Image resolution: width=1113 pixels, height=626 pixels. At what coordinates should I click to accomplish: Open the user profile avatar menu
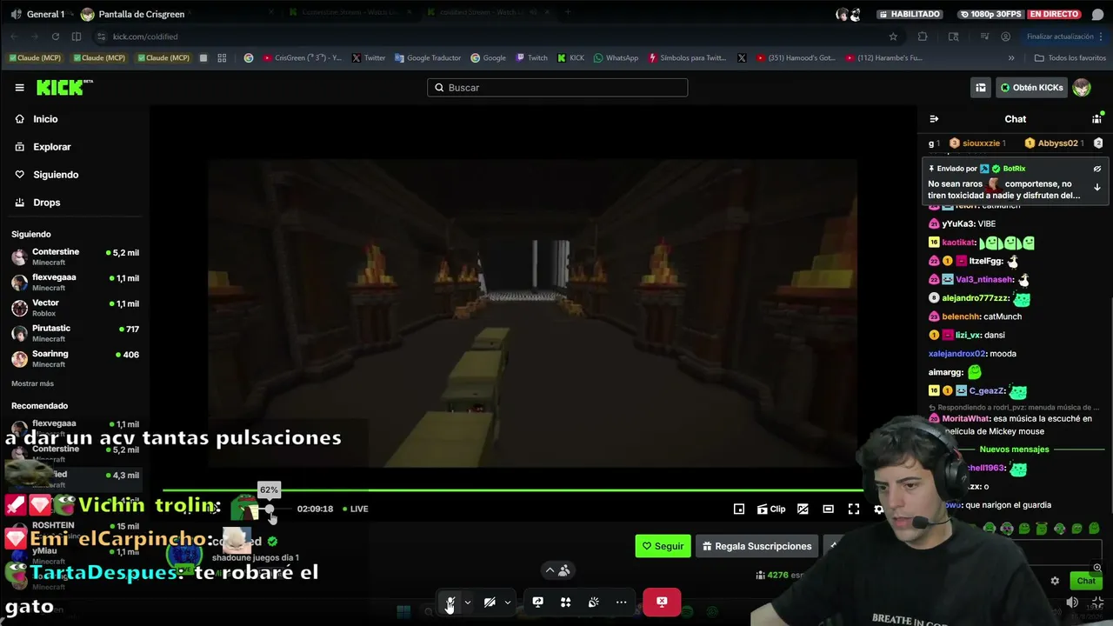point(1082,88)
